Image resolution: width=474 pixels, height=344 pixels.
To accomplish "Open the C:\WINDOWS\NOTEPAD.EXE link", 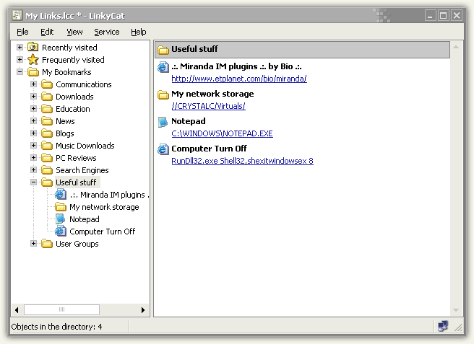I will coord(223,133).
